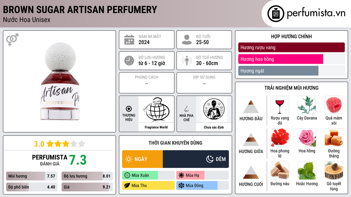Select the Hoa hồng rose note image
This screenshot has height=197, width=351.
[x=307, y=137]
